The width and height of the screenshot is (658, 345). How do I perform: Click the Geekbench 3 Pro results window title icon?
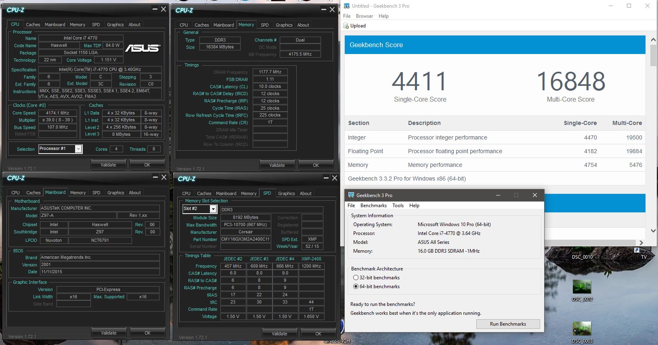tap(346, 6)
